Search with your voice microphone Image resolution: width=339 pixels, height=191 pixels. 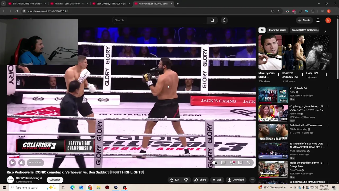coord(224,20)
